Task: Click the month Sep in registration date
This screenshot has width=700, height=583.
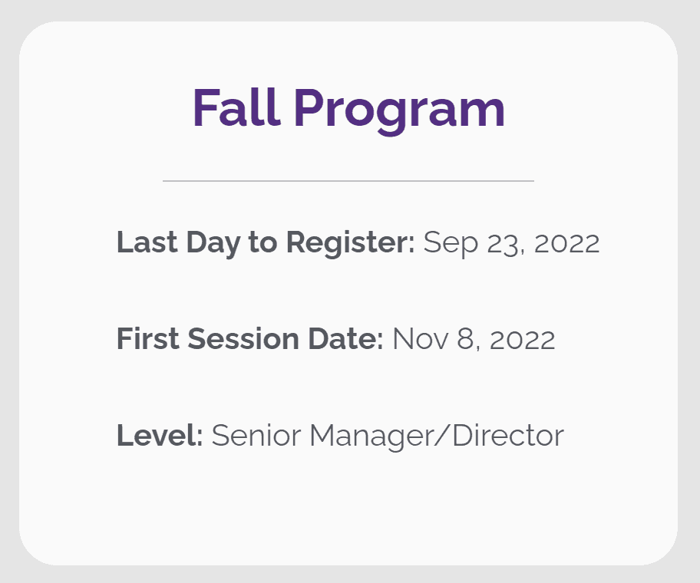Action: pyautogui.click(x=451, y=245)
